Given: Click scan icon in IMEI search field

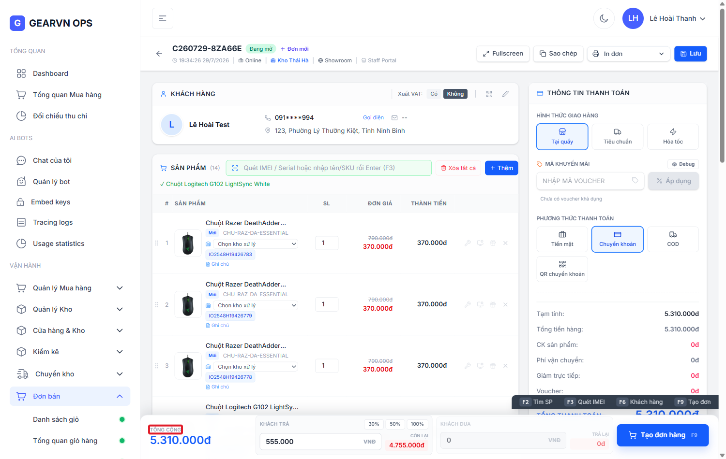Looking at the screenshot, I should tap(235, 168).
